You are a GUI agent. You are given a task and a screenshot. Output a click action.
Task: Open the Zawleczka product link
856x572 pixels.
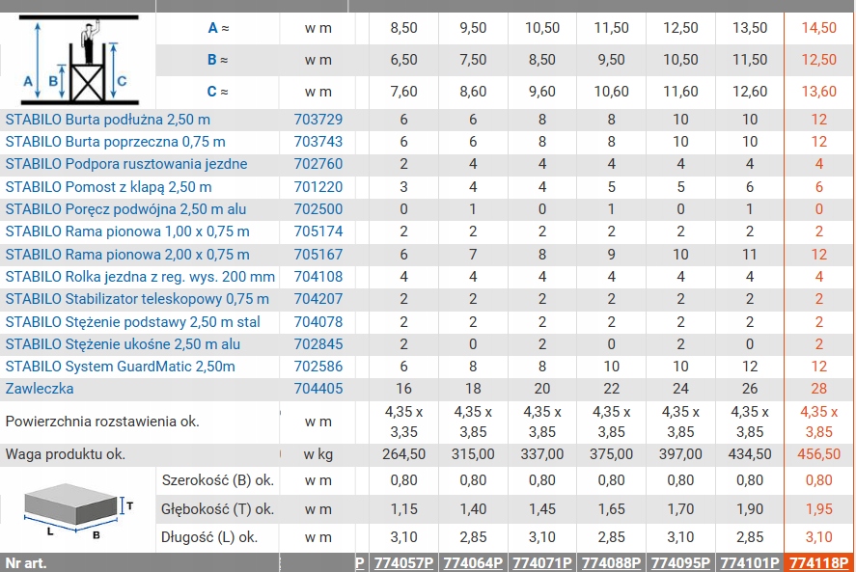click(x=40, y=389)
